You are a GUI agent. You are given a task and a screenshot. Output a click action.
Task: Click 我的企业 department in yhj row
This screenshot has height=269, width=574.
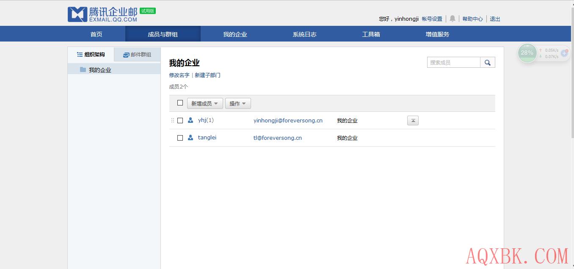tap(347, 121)
